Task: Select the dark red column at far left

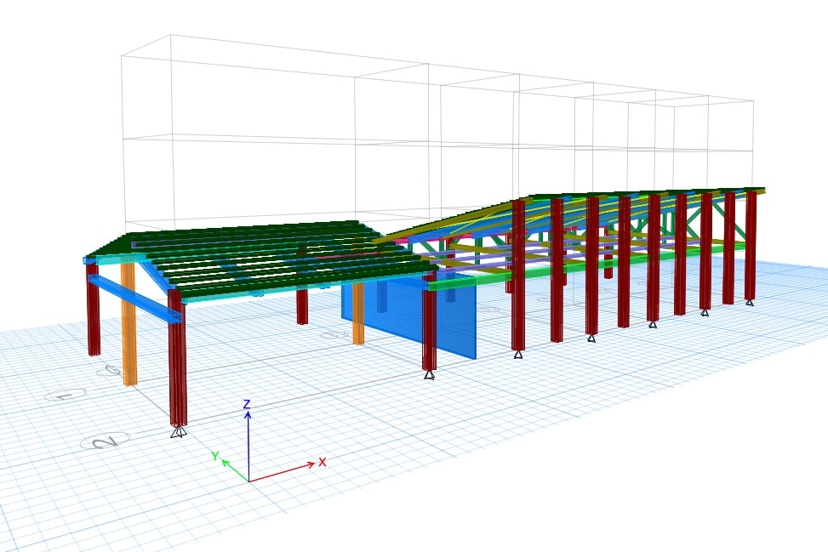Action: coord(92,310)
